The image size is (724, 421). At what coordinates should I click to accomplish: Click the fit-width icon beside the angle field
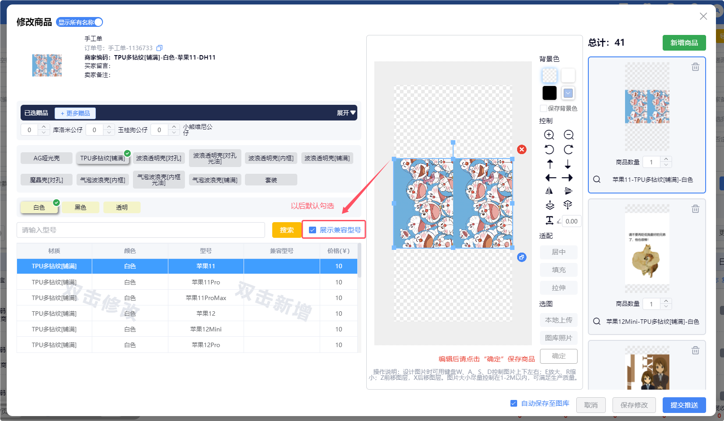click(549, 220)
